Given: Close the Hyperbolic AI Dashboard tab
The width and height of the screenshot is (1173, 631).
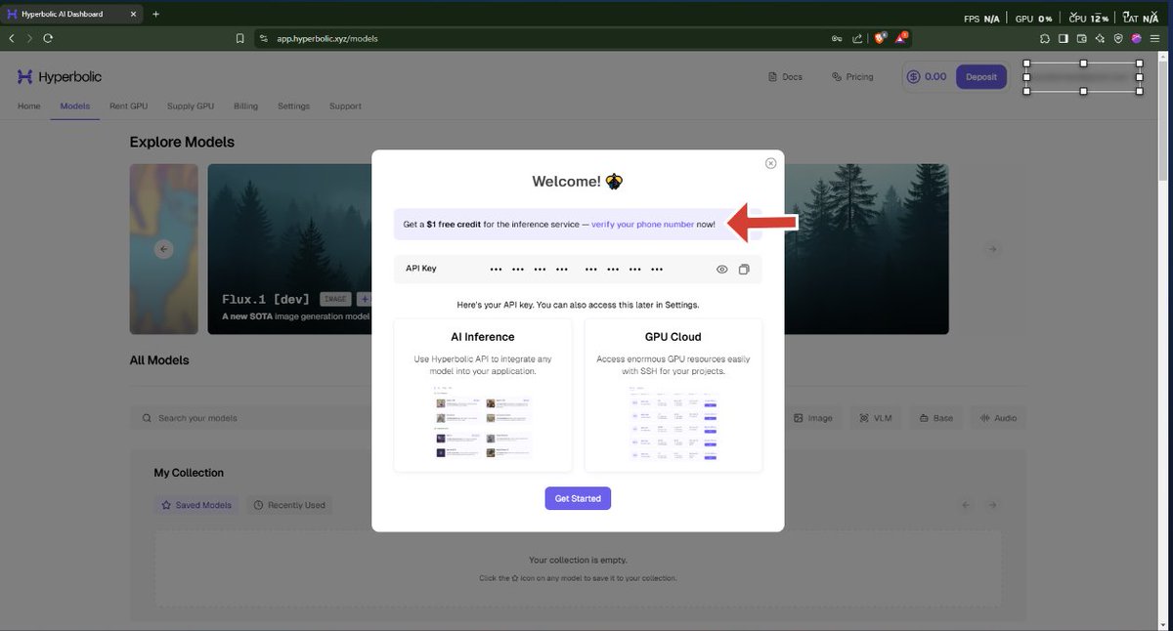Looking at the screenshot, I should coord(136,14).
